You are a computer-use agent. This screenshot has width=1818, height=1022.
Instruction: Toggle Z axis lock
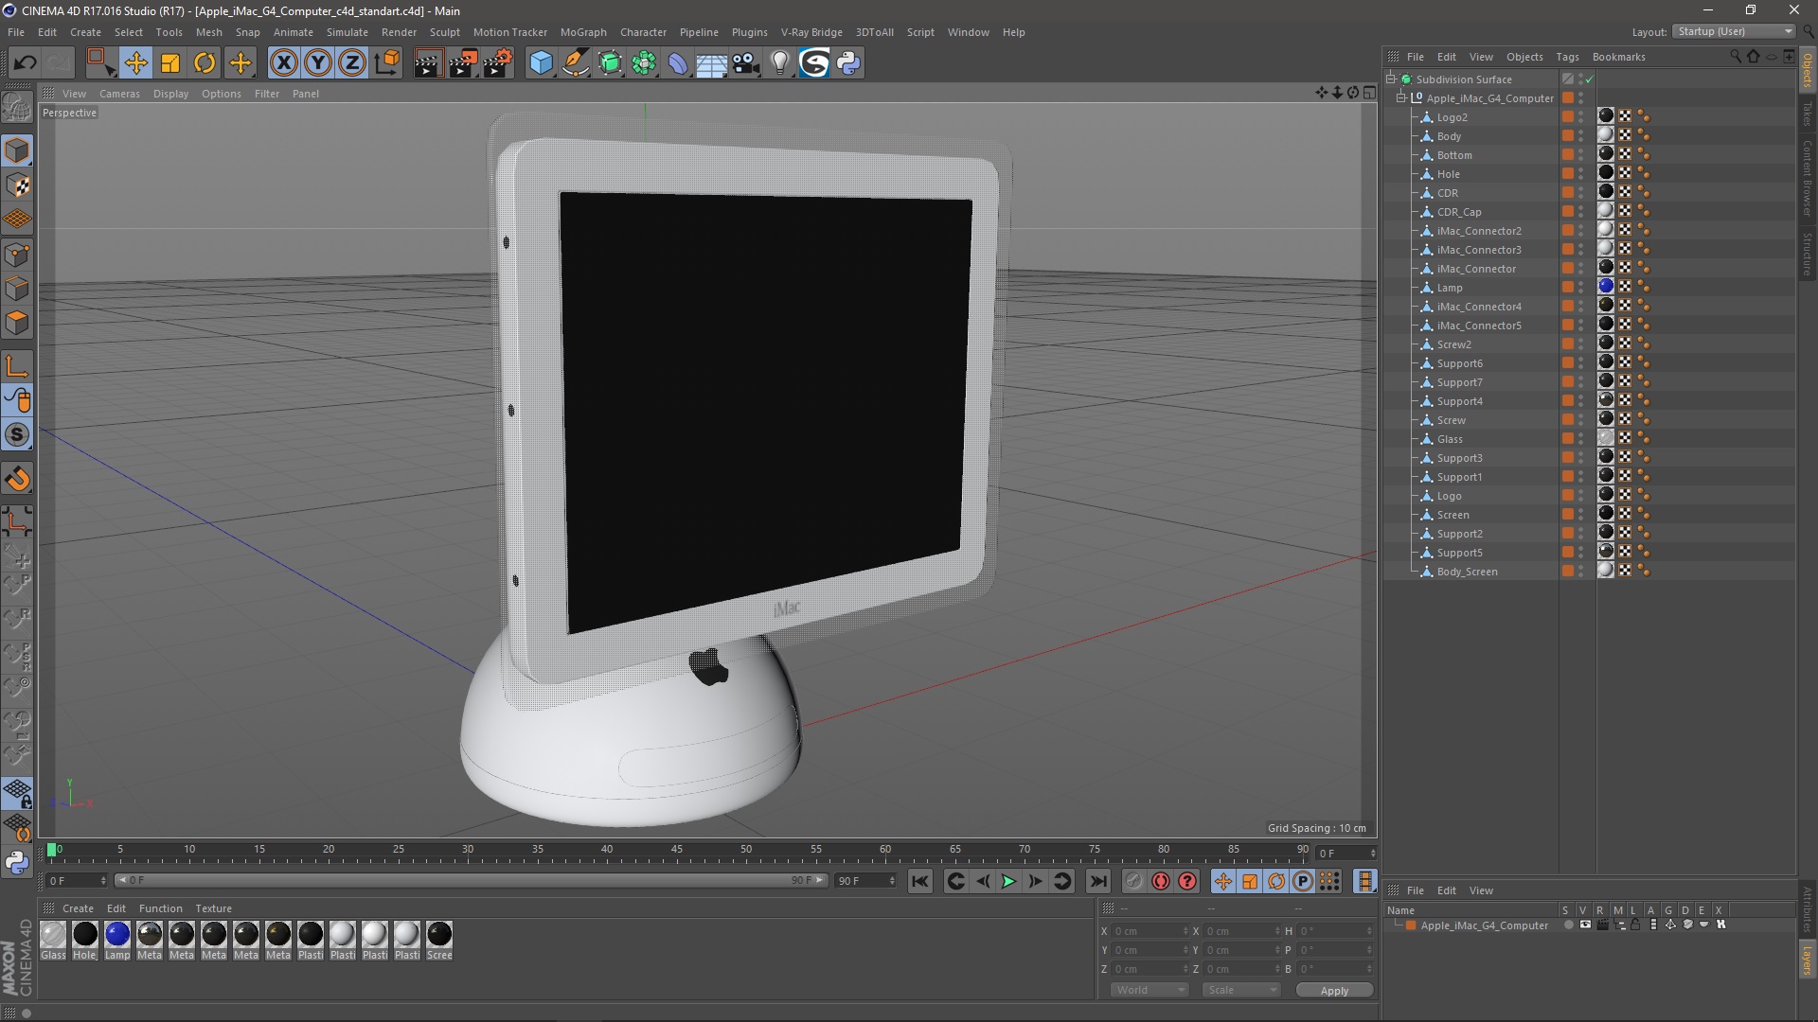(x=352, y=63)
